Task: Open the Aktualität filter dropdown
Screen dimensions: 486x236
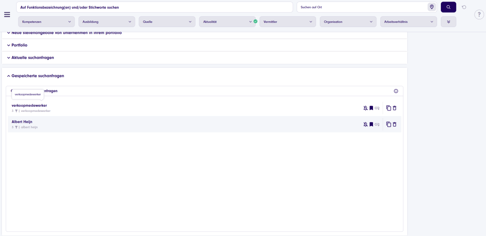Action: point(227,22)
